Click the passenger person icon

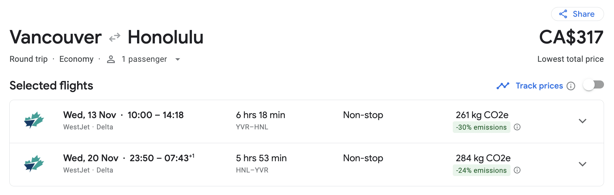pyautogui.click(x=111, y=59)
